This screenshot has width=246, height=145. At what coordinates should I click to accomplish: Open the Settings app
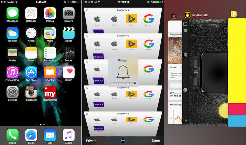click(x=12, y=92)
